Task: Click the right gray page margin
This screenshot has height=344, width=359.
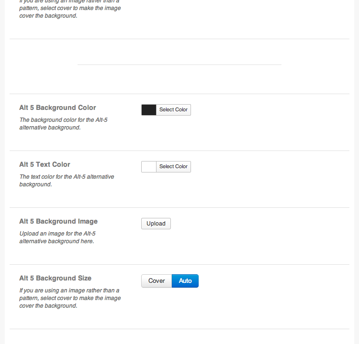Action: 357,172
